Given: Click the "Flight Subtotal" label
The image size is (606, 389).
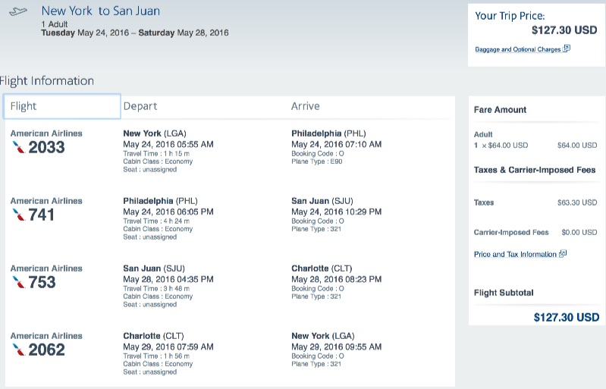Looking at the screenshot, I should pos(504,293).
